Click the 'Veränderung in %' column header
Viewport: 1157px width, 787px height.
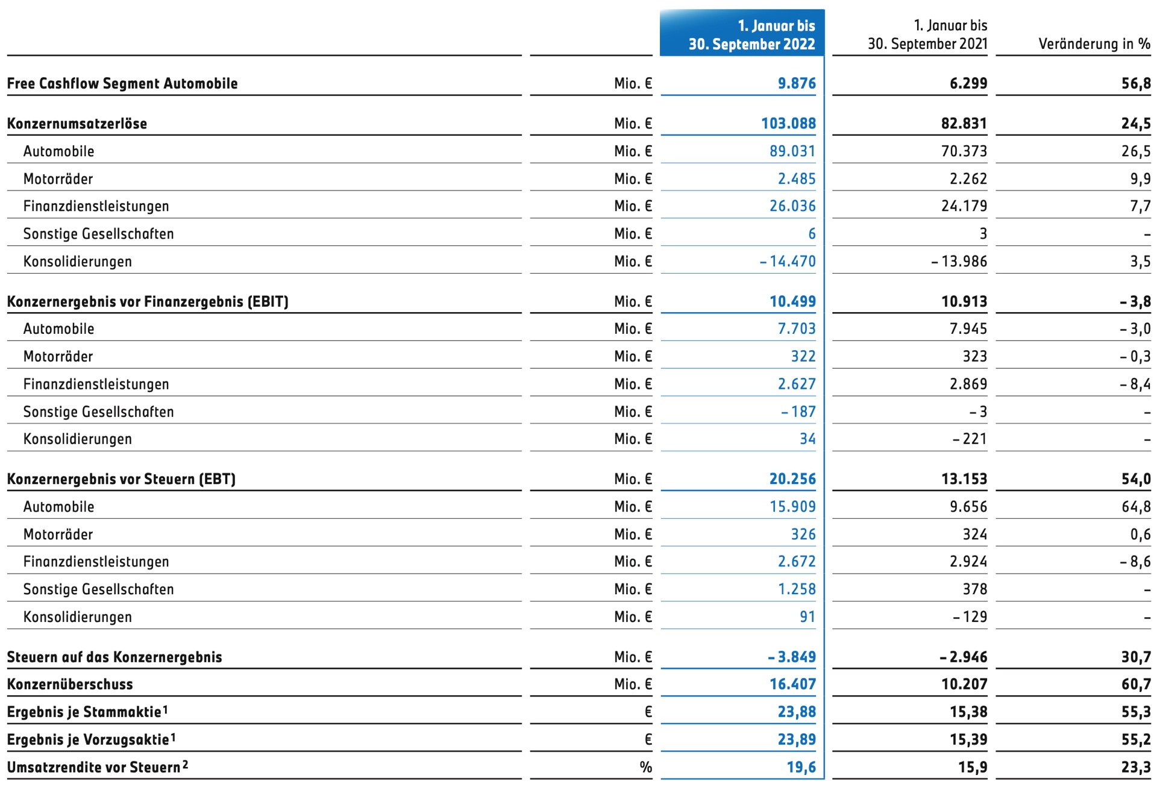click(1094, 44)
